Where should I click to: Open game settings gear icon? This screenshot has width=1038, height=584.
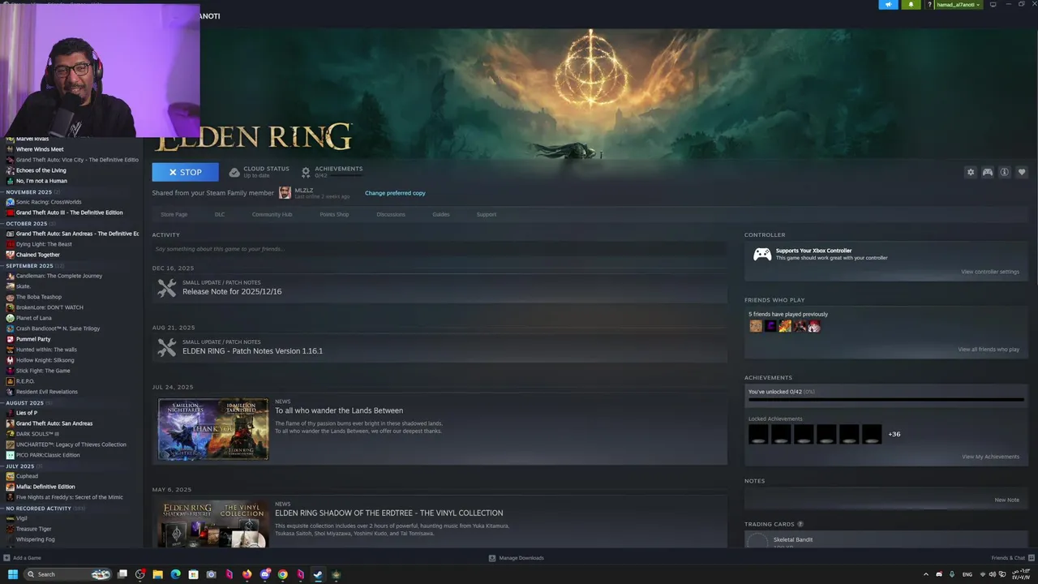(971, 172)
